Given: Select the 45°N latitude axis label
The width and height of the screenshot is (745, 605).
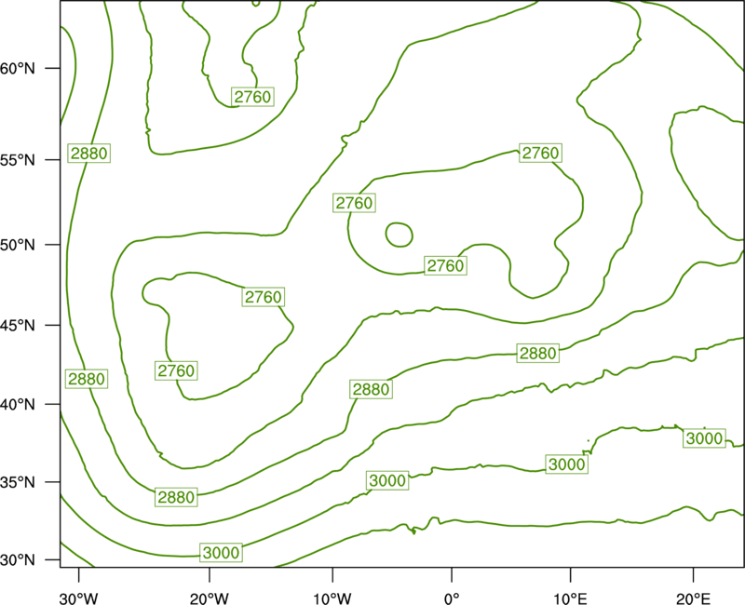Looking at the screenshot, I should [x=18, y=326].
